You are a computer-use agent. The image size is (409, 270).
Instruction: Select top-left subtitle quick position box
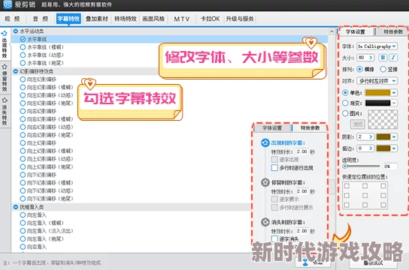pos(347,186)
